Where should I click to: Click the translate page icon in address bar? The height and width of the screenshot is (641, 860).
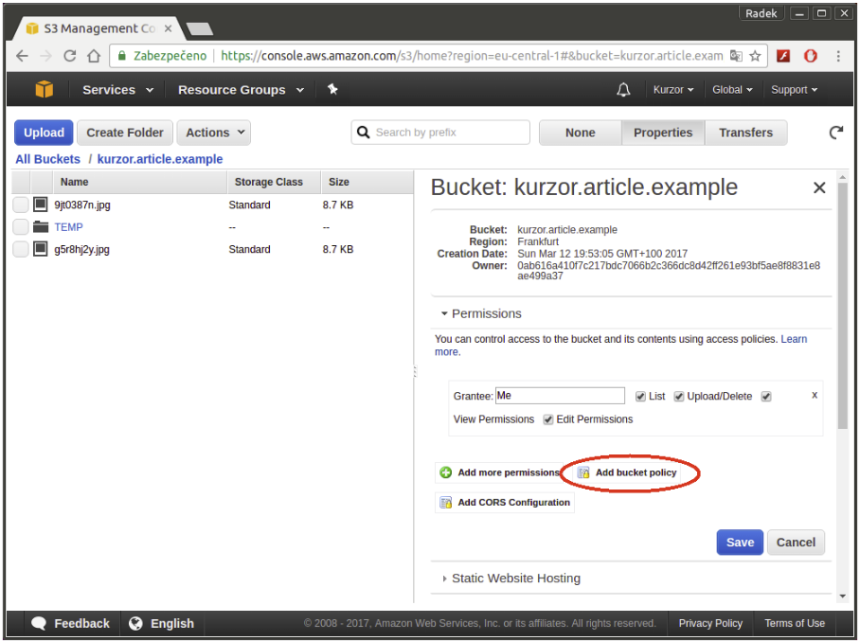[x=736, y=56]
